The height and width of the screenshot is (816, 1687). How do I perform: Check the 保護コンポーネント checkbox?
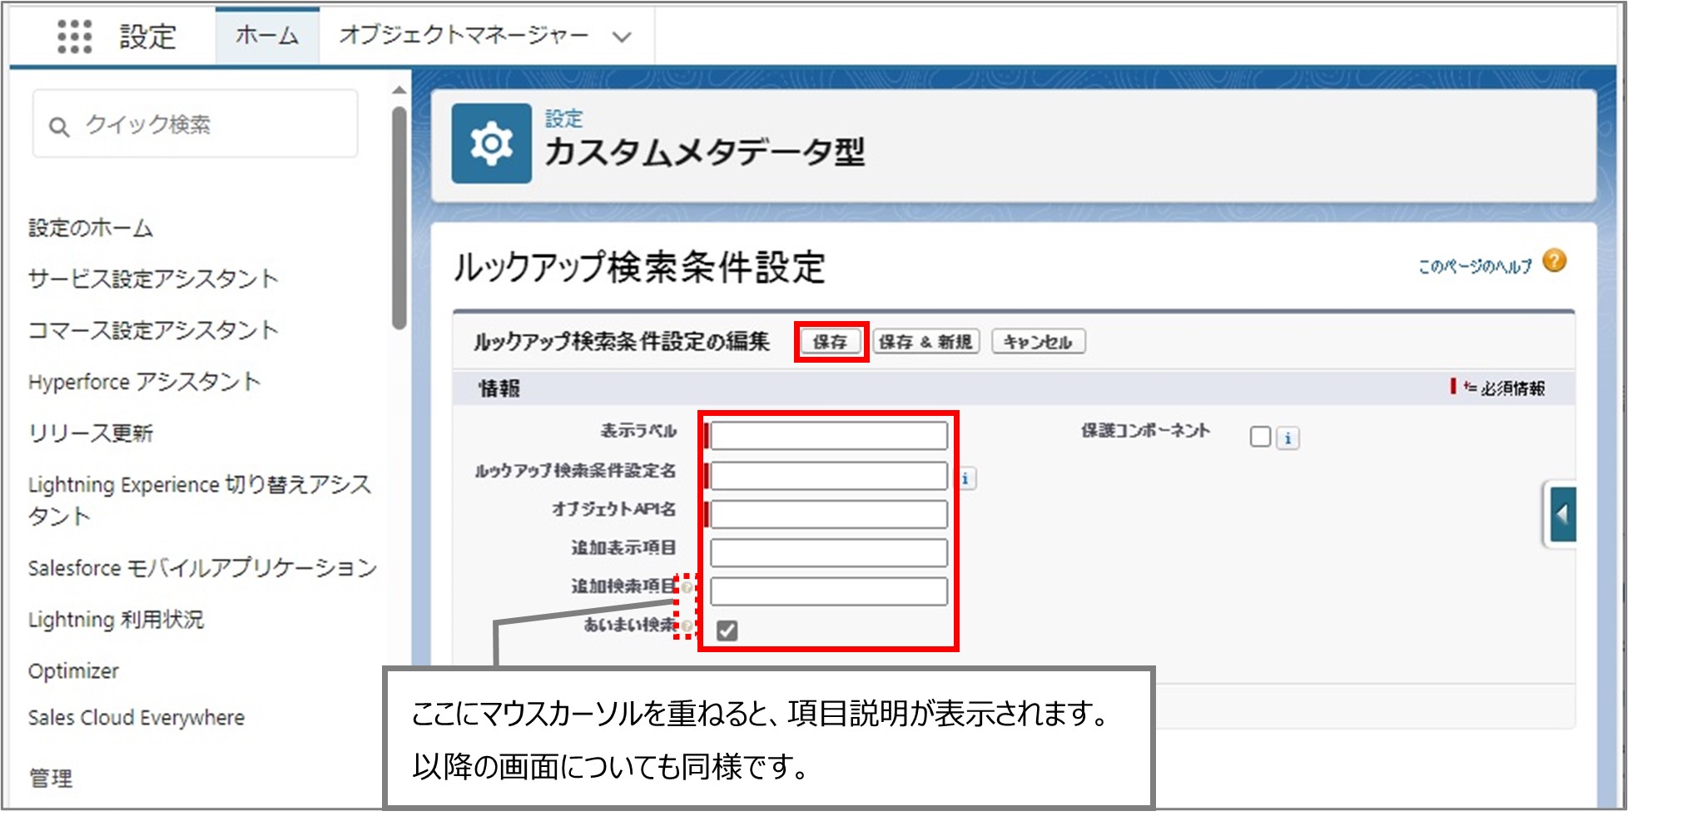(x=1260, y=437)
